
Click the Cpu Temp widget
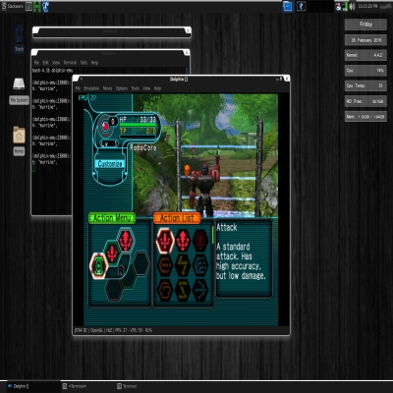365,85
